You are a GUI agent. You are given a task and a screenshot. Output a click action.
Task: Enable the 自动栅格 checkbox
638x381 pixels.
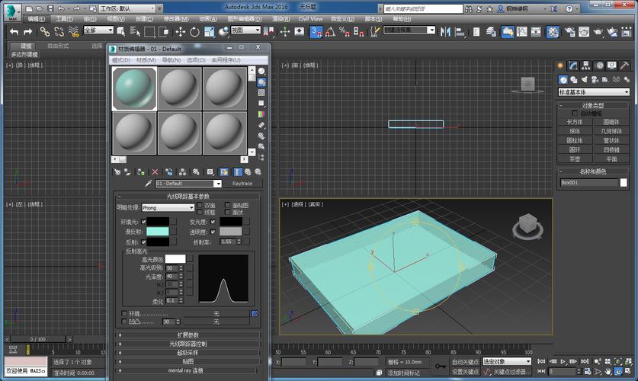575,113
